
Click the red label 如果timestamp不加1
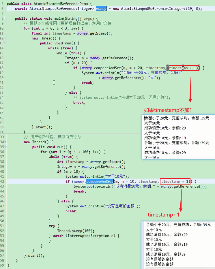click(168, 110)
